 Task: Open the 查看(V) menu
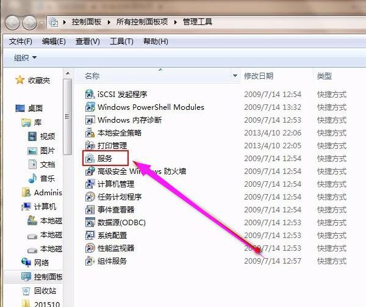(87, 42)
